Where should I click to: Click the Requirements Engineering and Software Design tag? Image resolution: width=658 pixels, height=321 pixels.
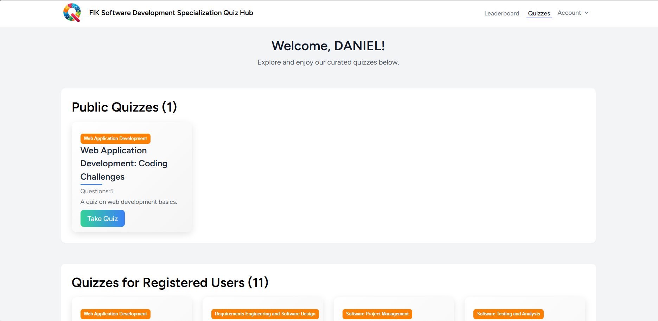[265, 314]
